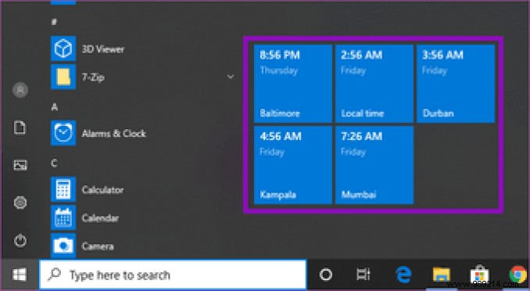Open Documents icon in Start sidebar
The height and width of the screenshot is (291, 530).
(20, 128)
